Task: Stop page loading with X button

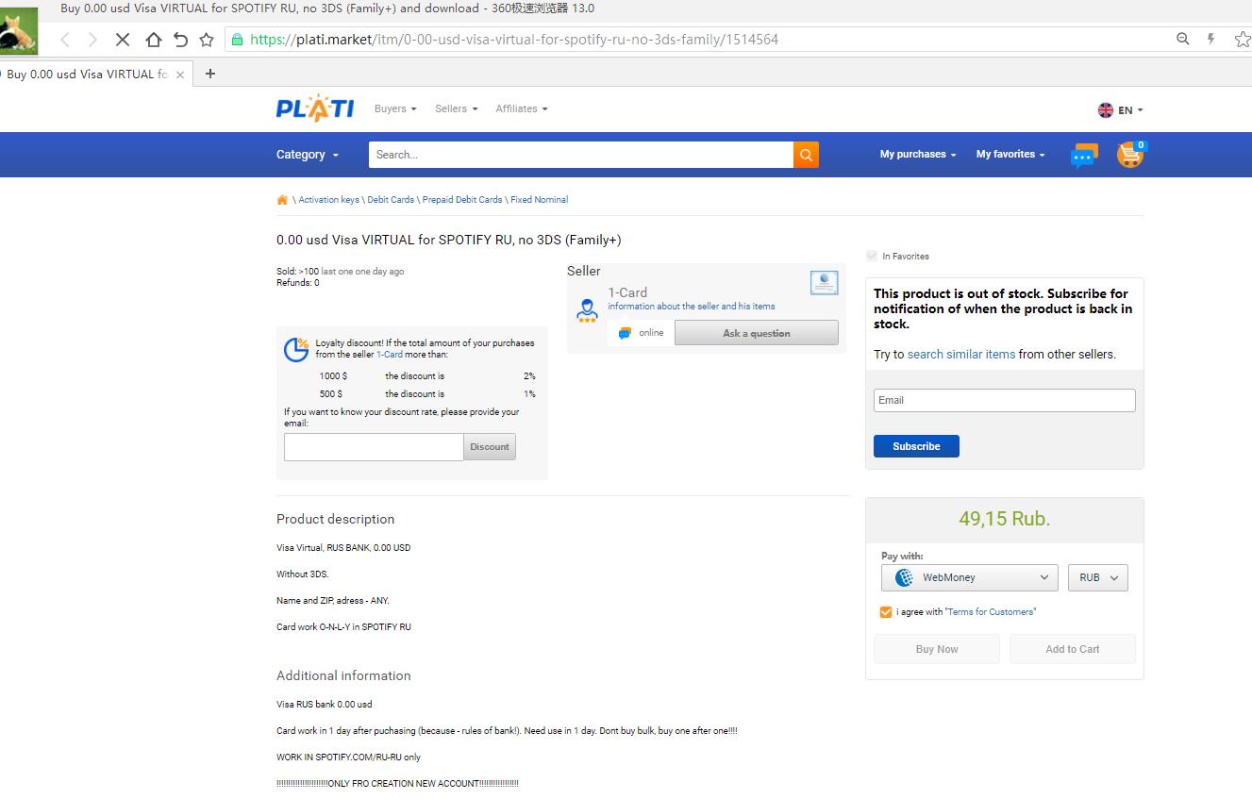Action: (x=123, y=40)
